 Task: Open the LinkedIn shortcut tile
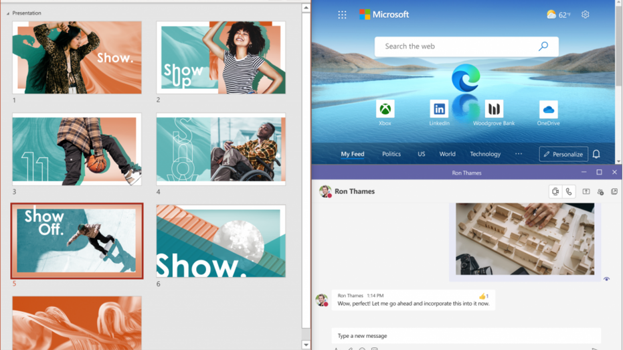point(439,112)
